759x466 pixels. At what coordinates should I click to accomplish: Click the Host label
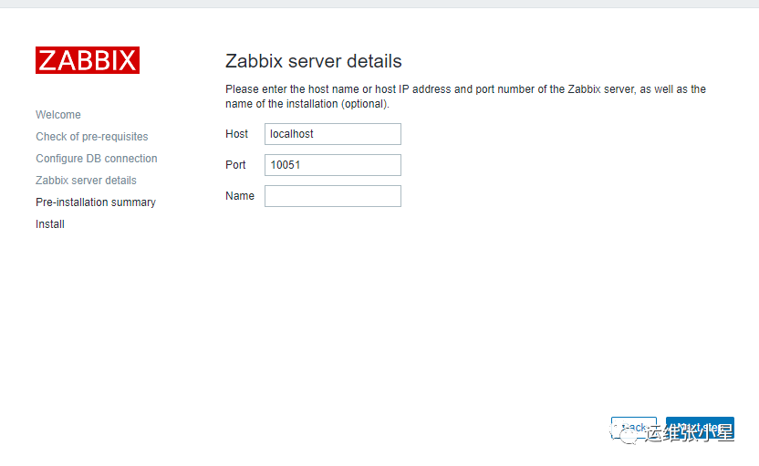point(236,134)
